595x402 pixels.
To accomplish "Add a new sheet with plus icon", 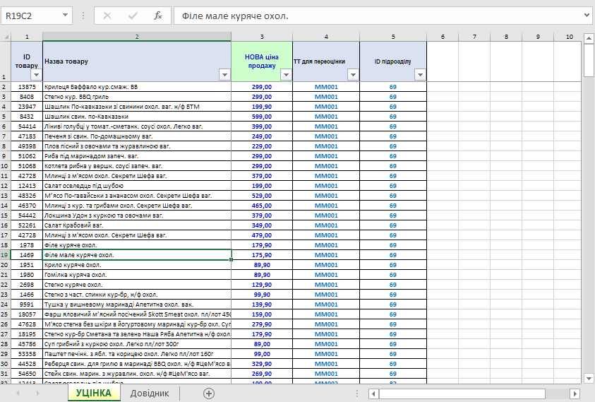I will pyautogui.click(x=208, y=394).
